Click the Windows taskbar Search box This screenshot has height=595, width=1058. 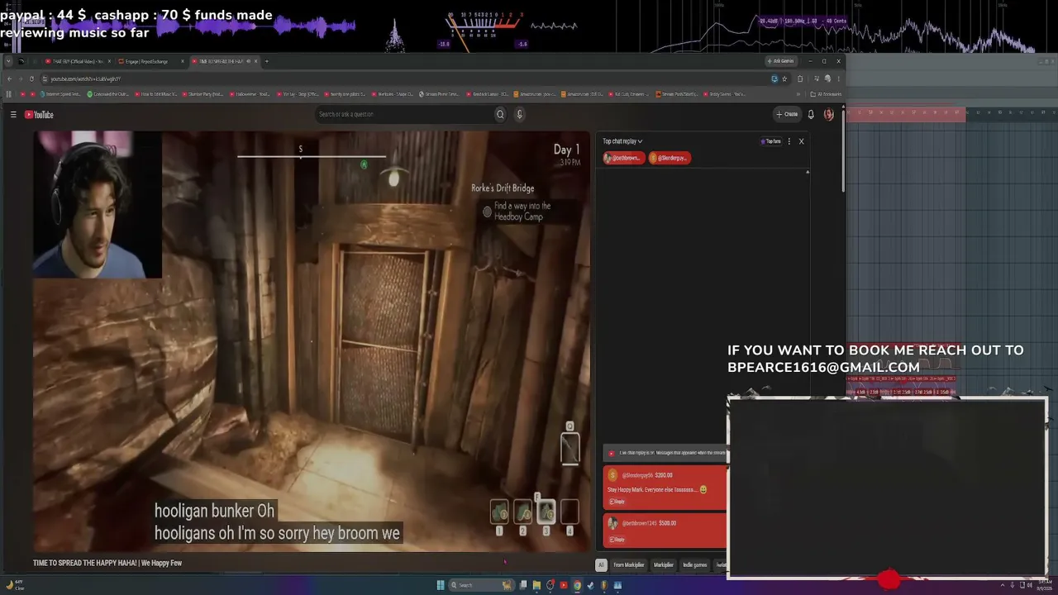coord(482,585)
